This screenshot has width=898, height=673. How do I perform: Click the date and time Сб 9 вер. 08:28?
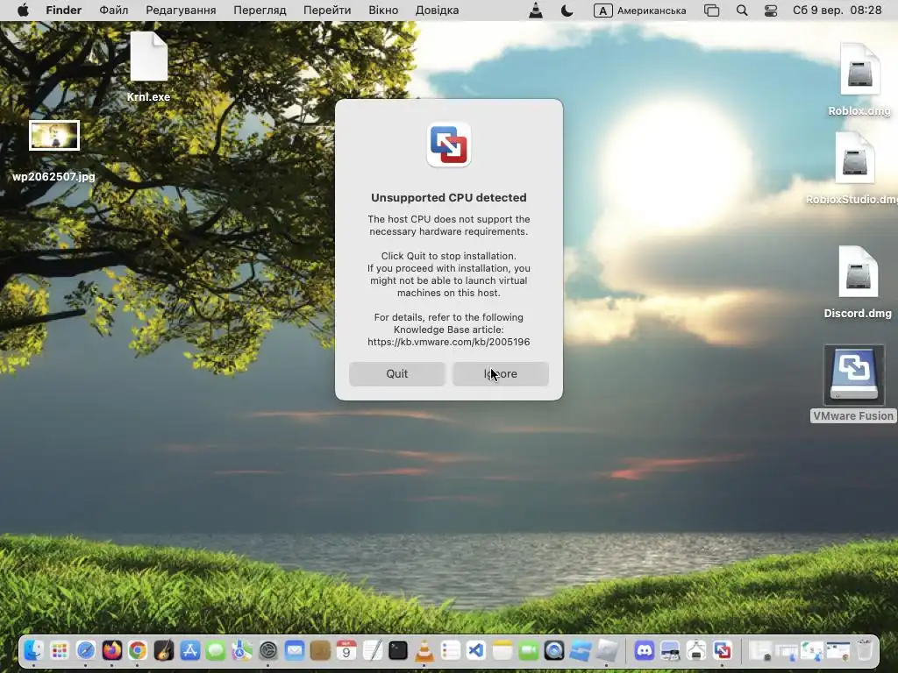point(837,11)
